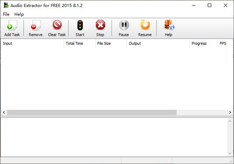Select the File Size column header
The image size is (234, 164).
111,44
